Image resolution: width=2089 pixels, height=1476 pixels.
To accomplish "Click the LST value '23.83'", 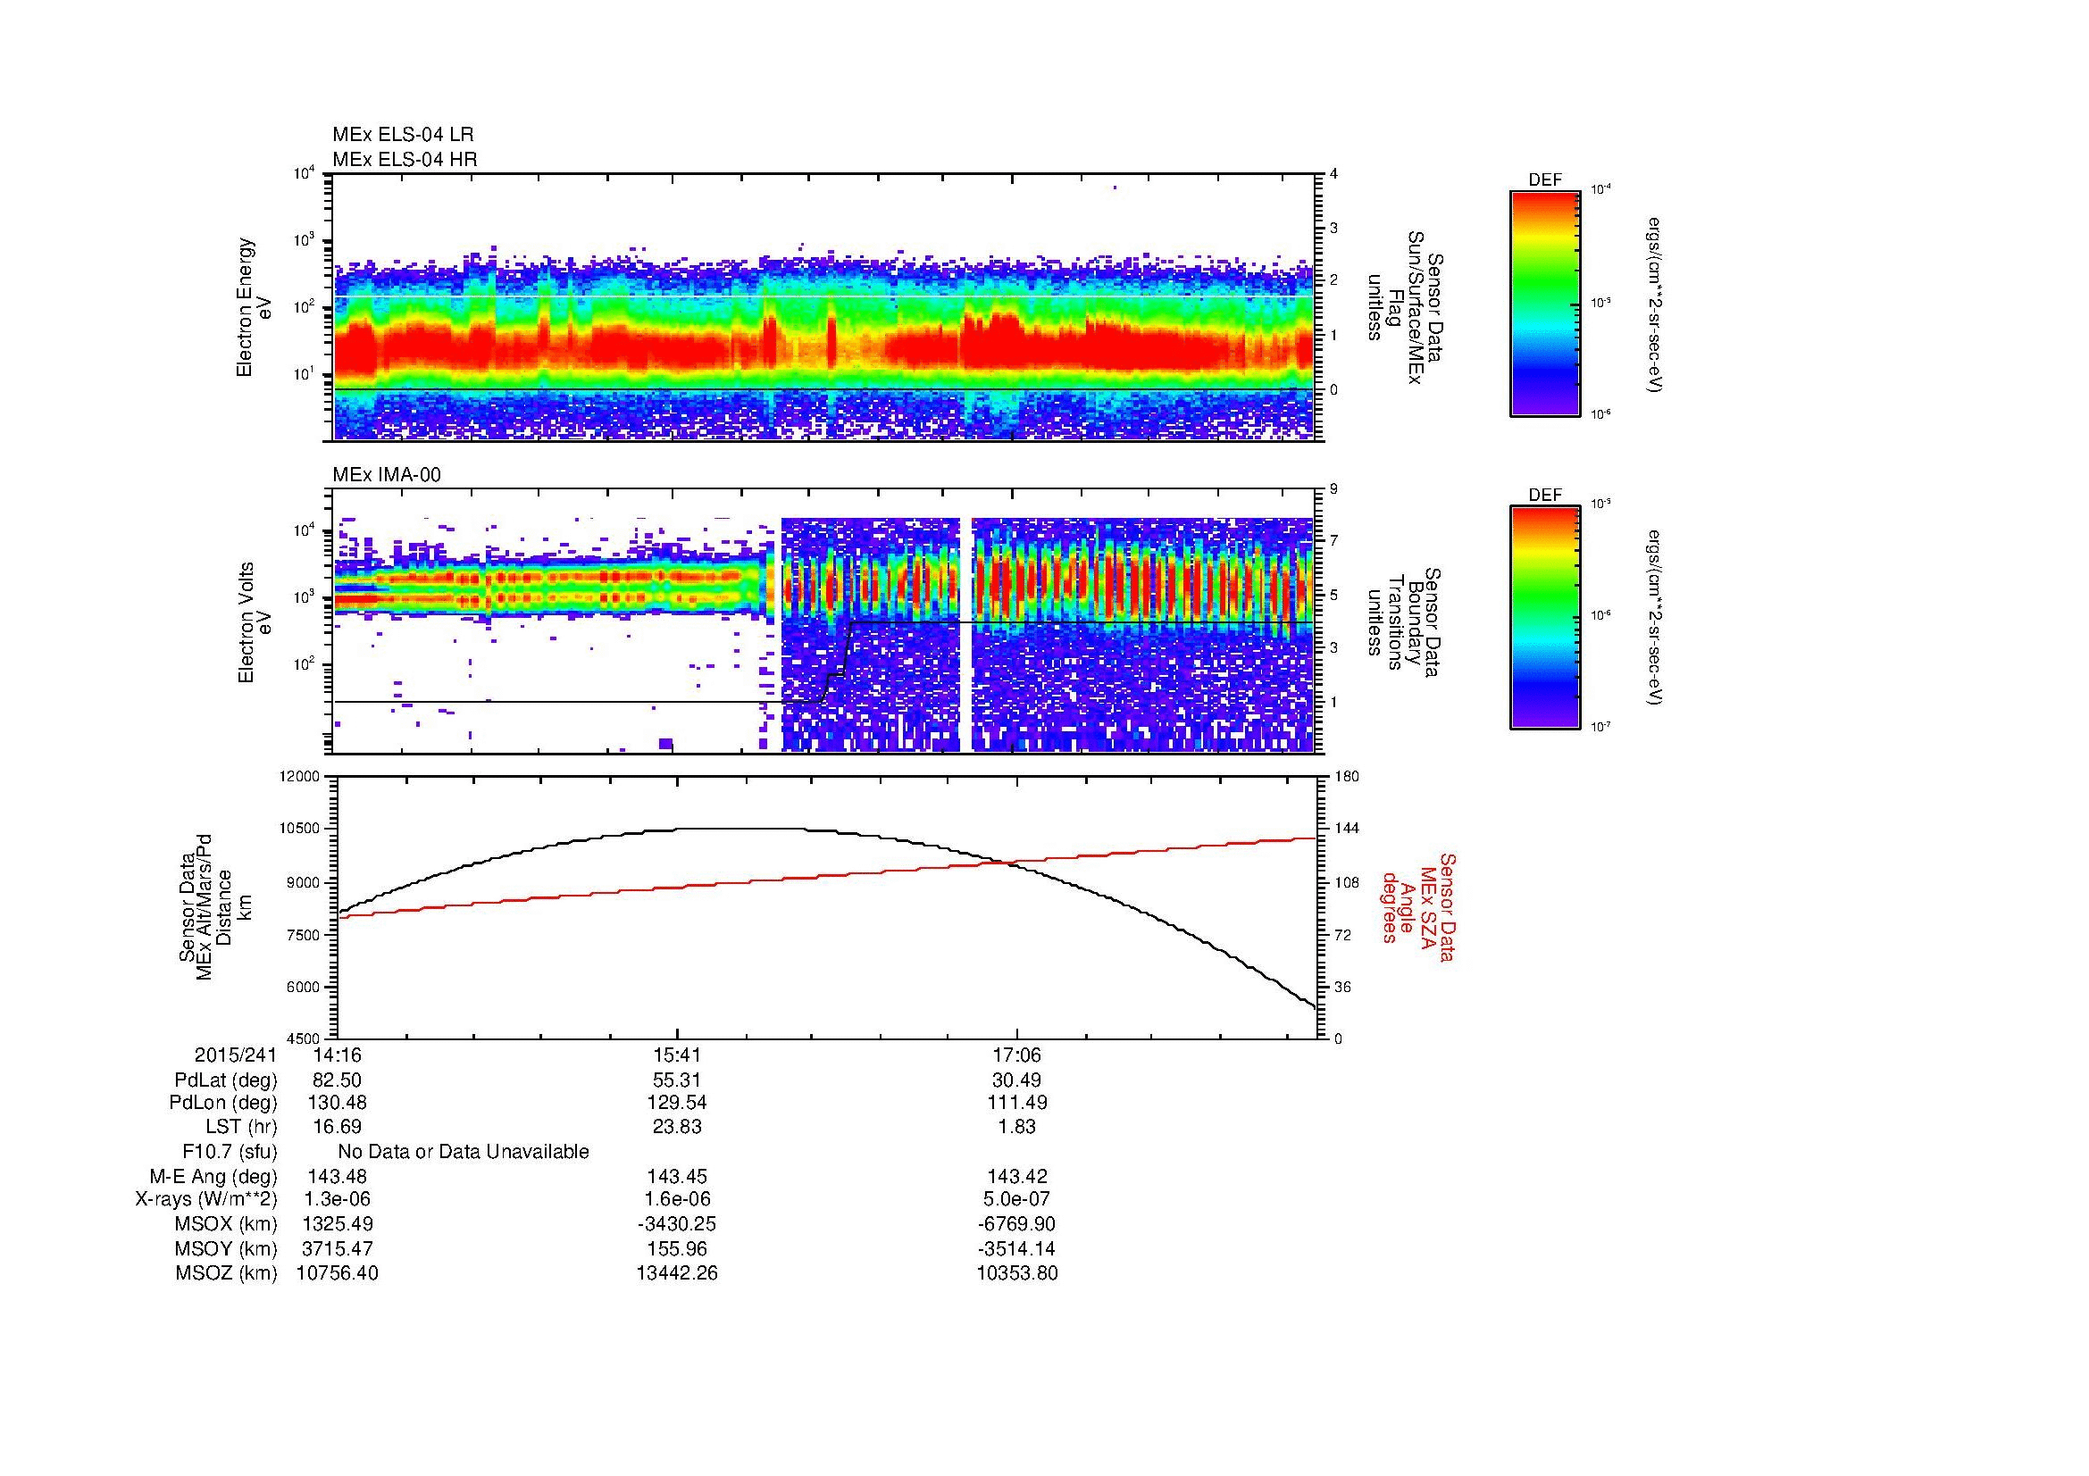I will tap(677, 1127).
